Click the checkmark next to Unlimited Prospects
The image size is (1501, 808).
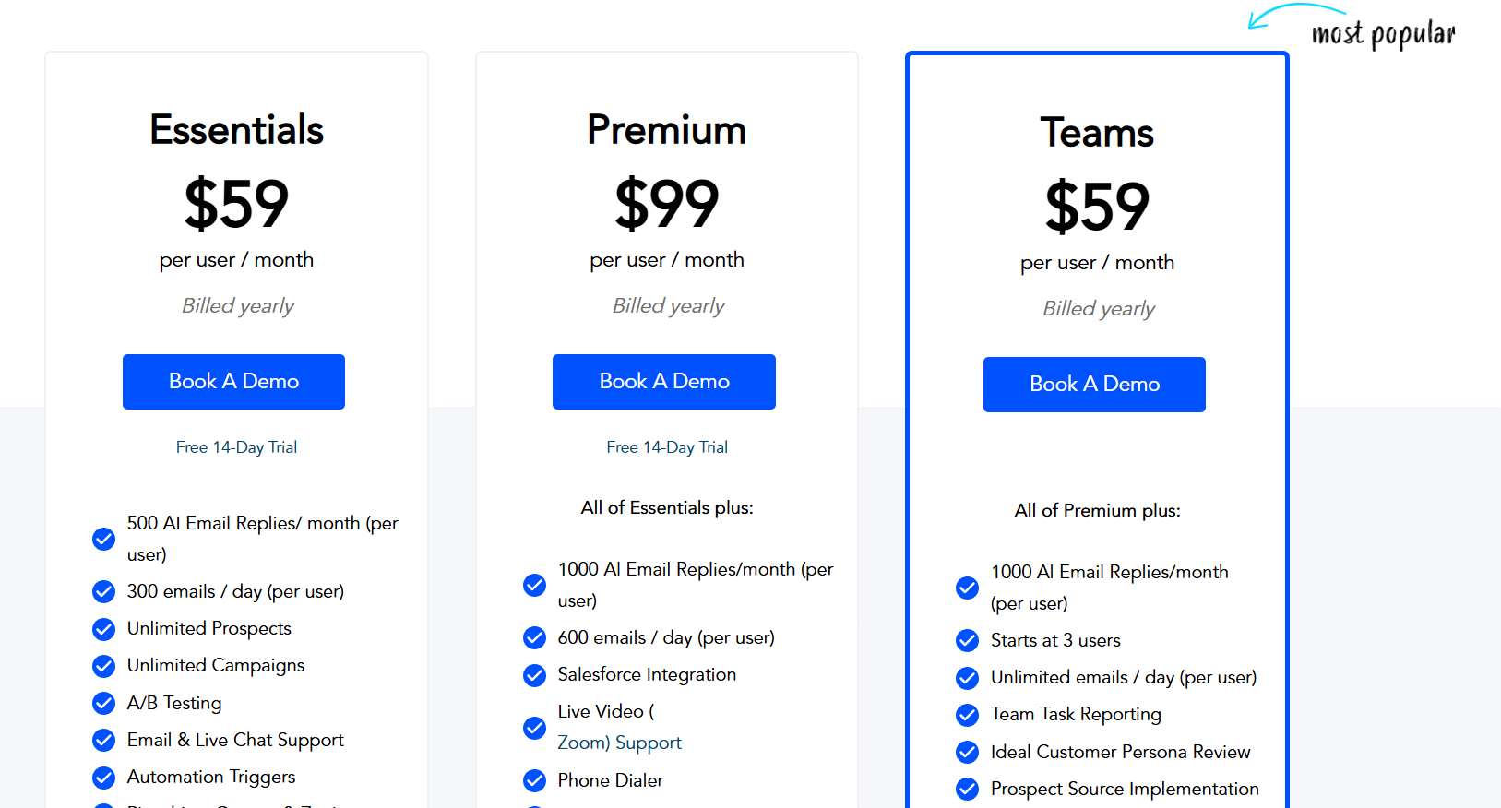(x=103, y=629)
